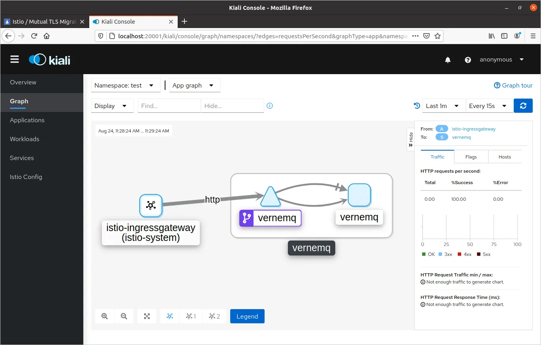Viewport: 541px width, 345px height.
Task: Go back to the previous browser page
Action: pyautogui.click(x=9, y=36)
